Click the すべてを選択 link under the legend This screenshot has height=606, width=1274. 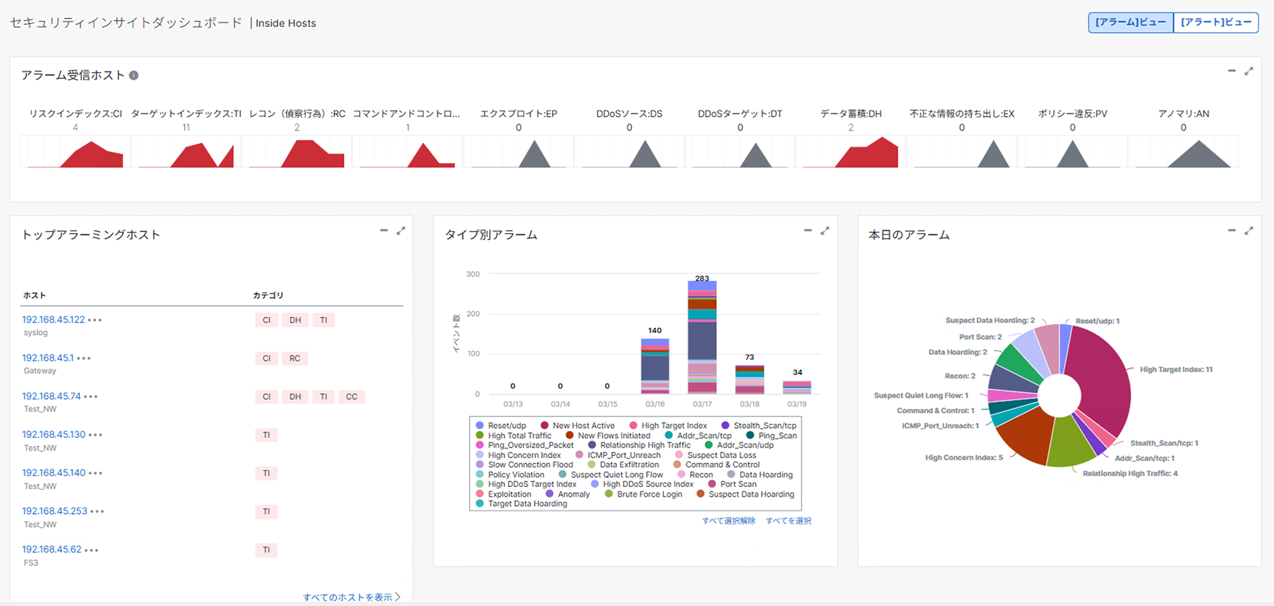coord(789,521)
